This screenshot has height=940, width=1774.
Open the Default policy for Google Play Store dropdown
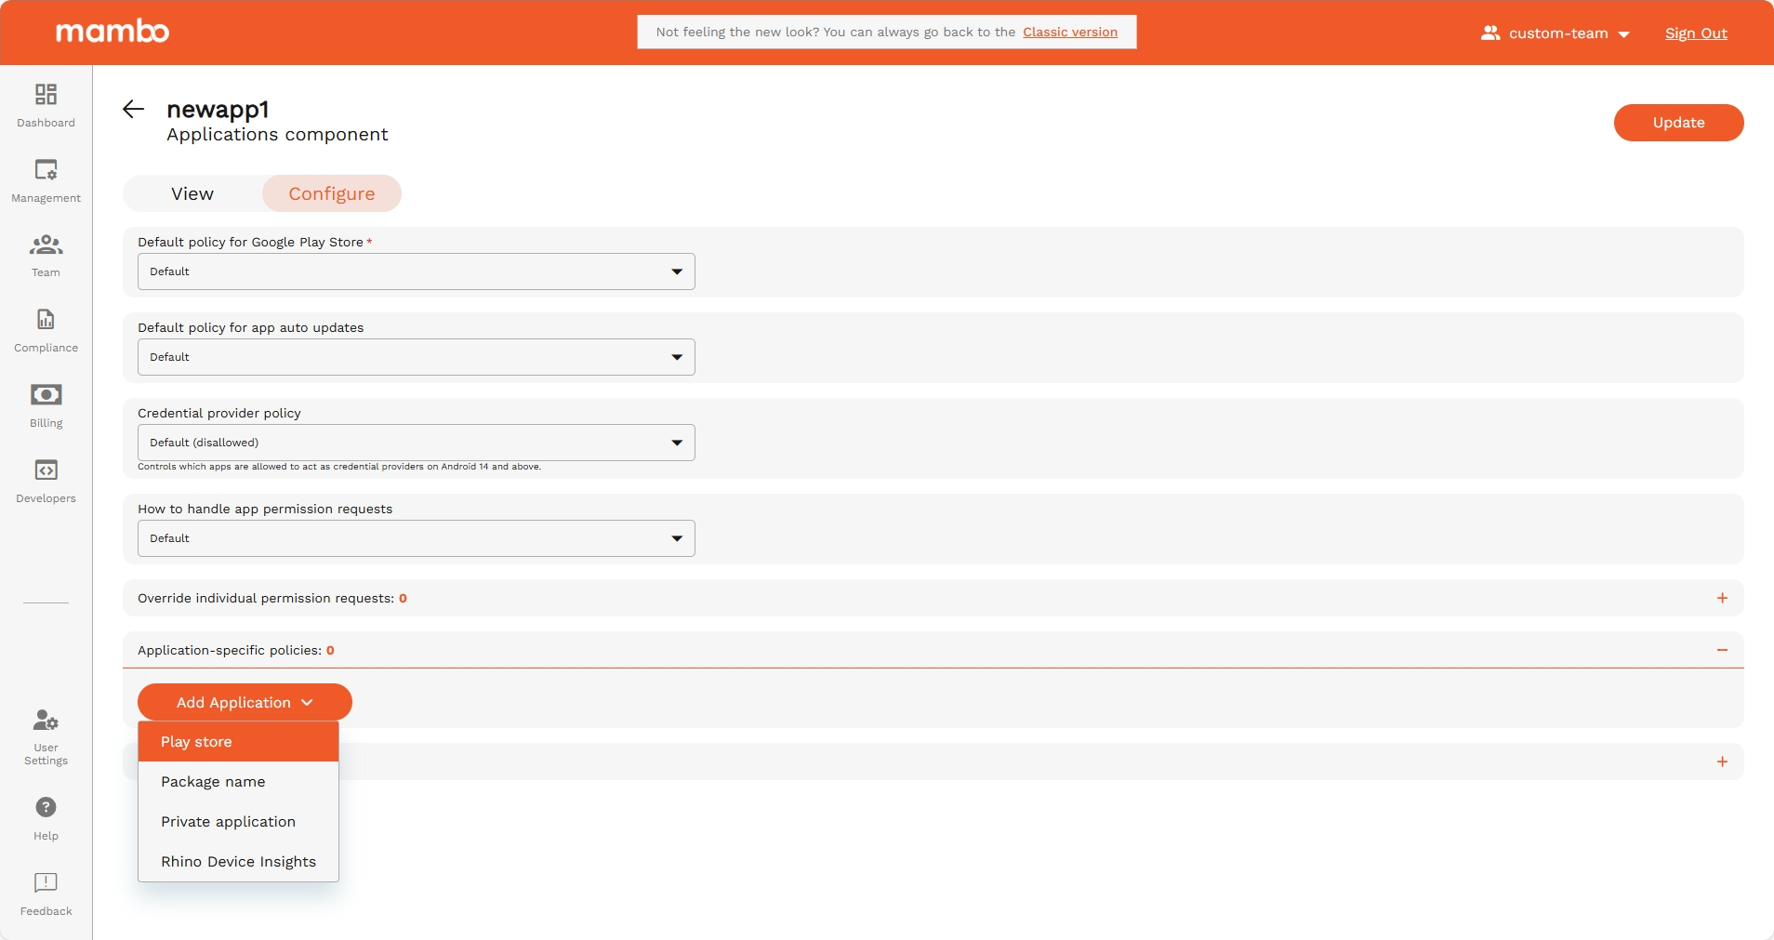(x=415, y=271)
